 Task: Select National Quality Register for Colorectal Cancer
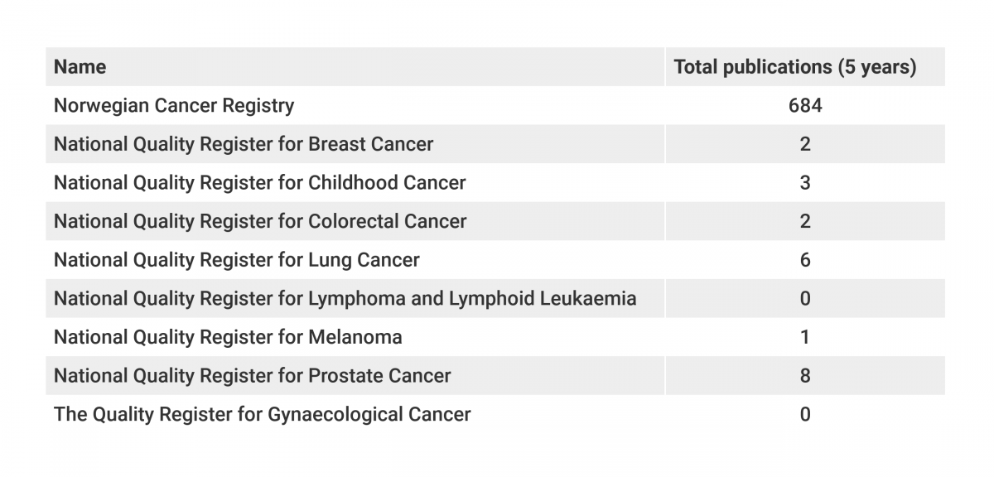point(260,222)
